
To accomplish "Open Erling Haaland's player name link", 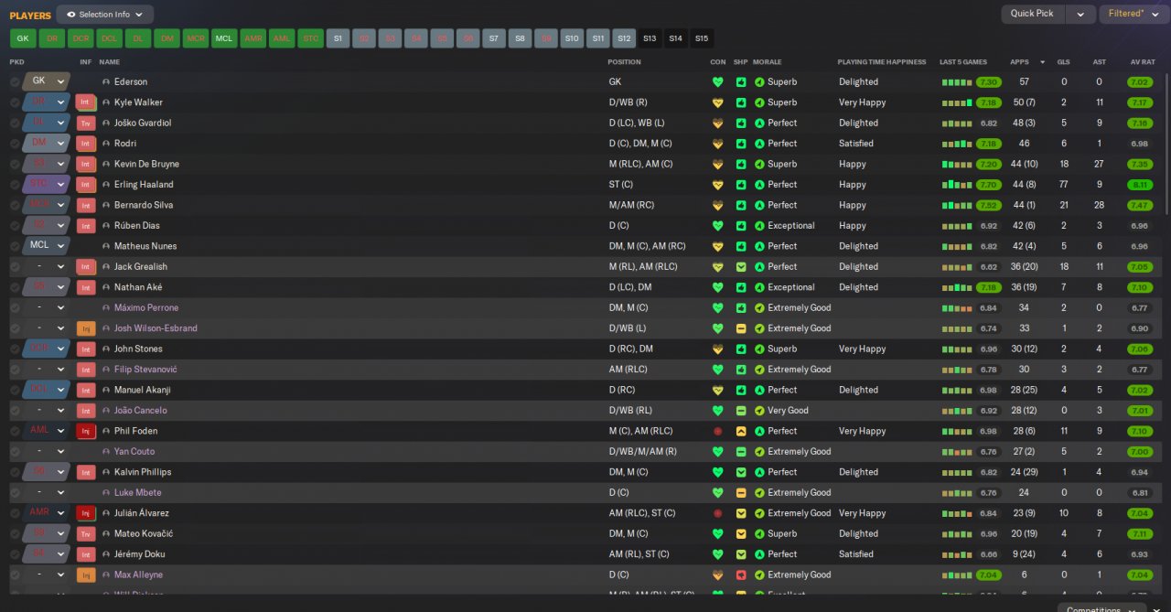I will (x=144, y=185).
